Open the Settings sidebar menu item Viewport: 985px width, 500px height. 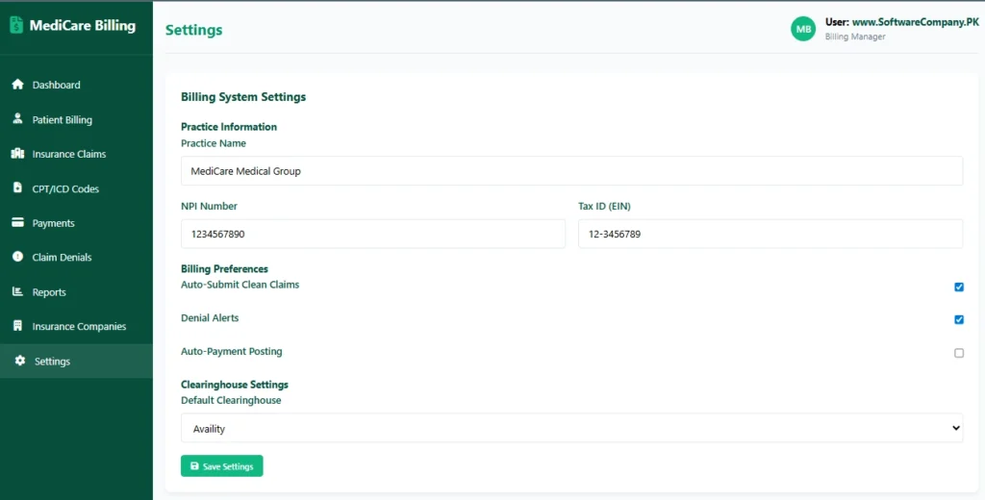(x=52, y=362)
